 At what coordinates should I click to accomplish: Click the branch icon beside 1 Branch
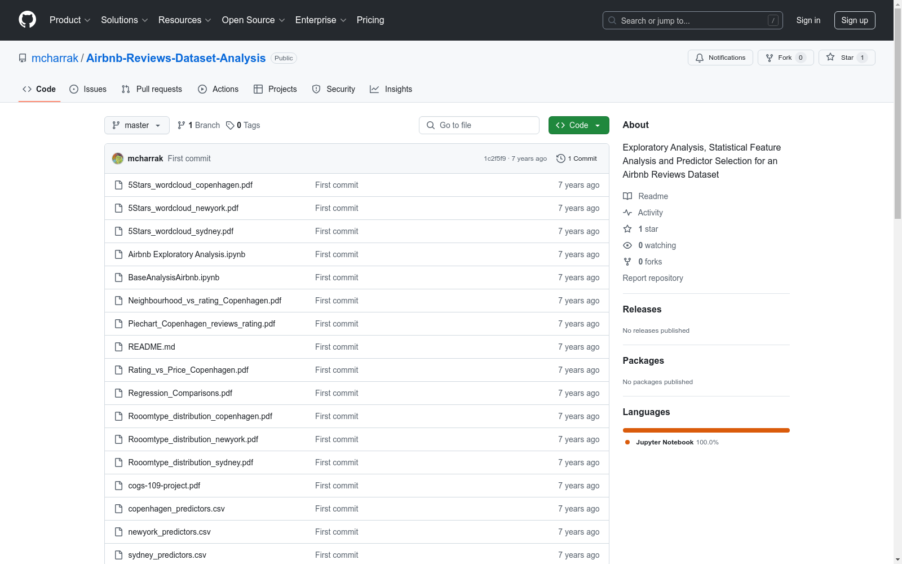click(x=182, y=125)
